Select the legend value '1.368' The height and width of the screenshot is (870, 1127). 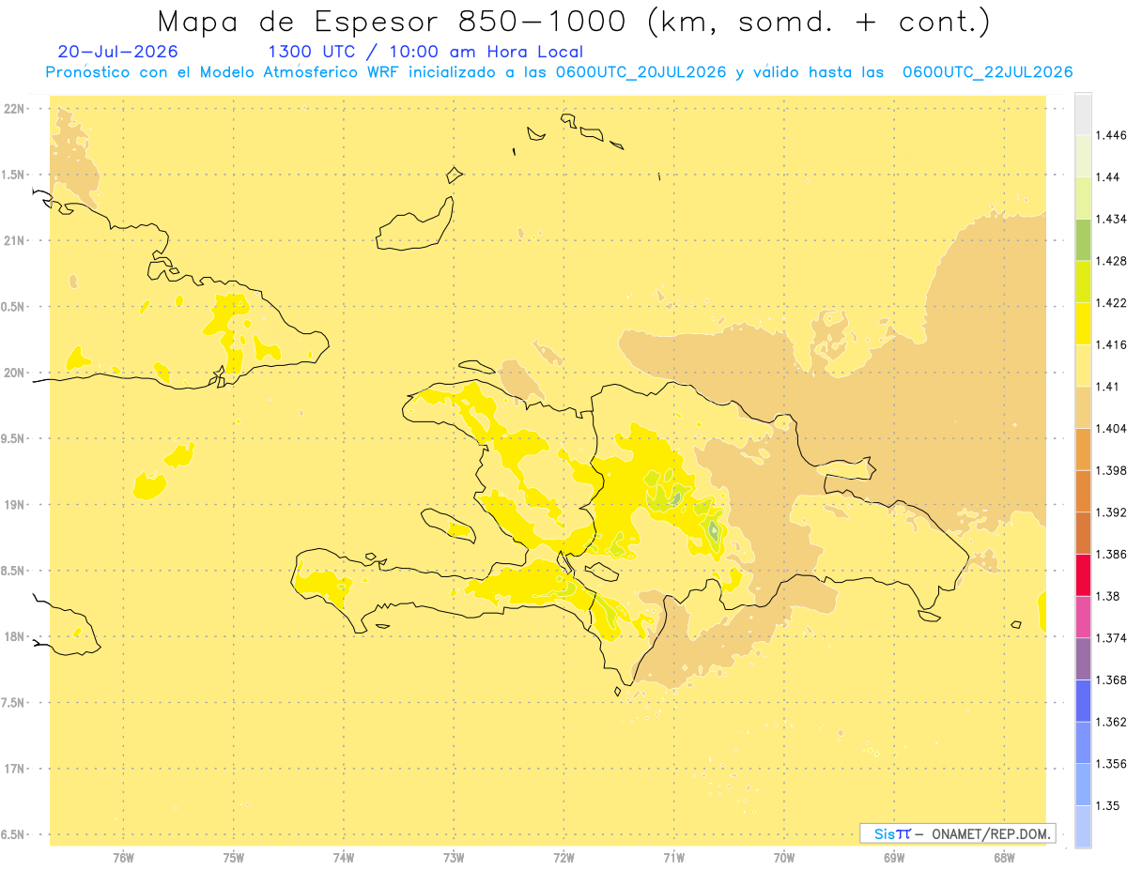pos(1110,679)
